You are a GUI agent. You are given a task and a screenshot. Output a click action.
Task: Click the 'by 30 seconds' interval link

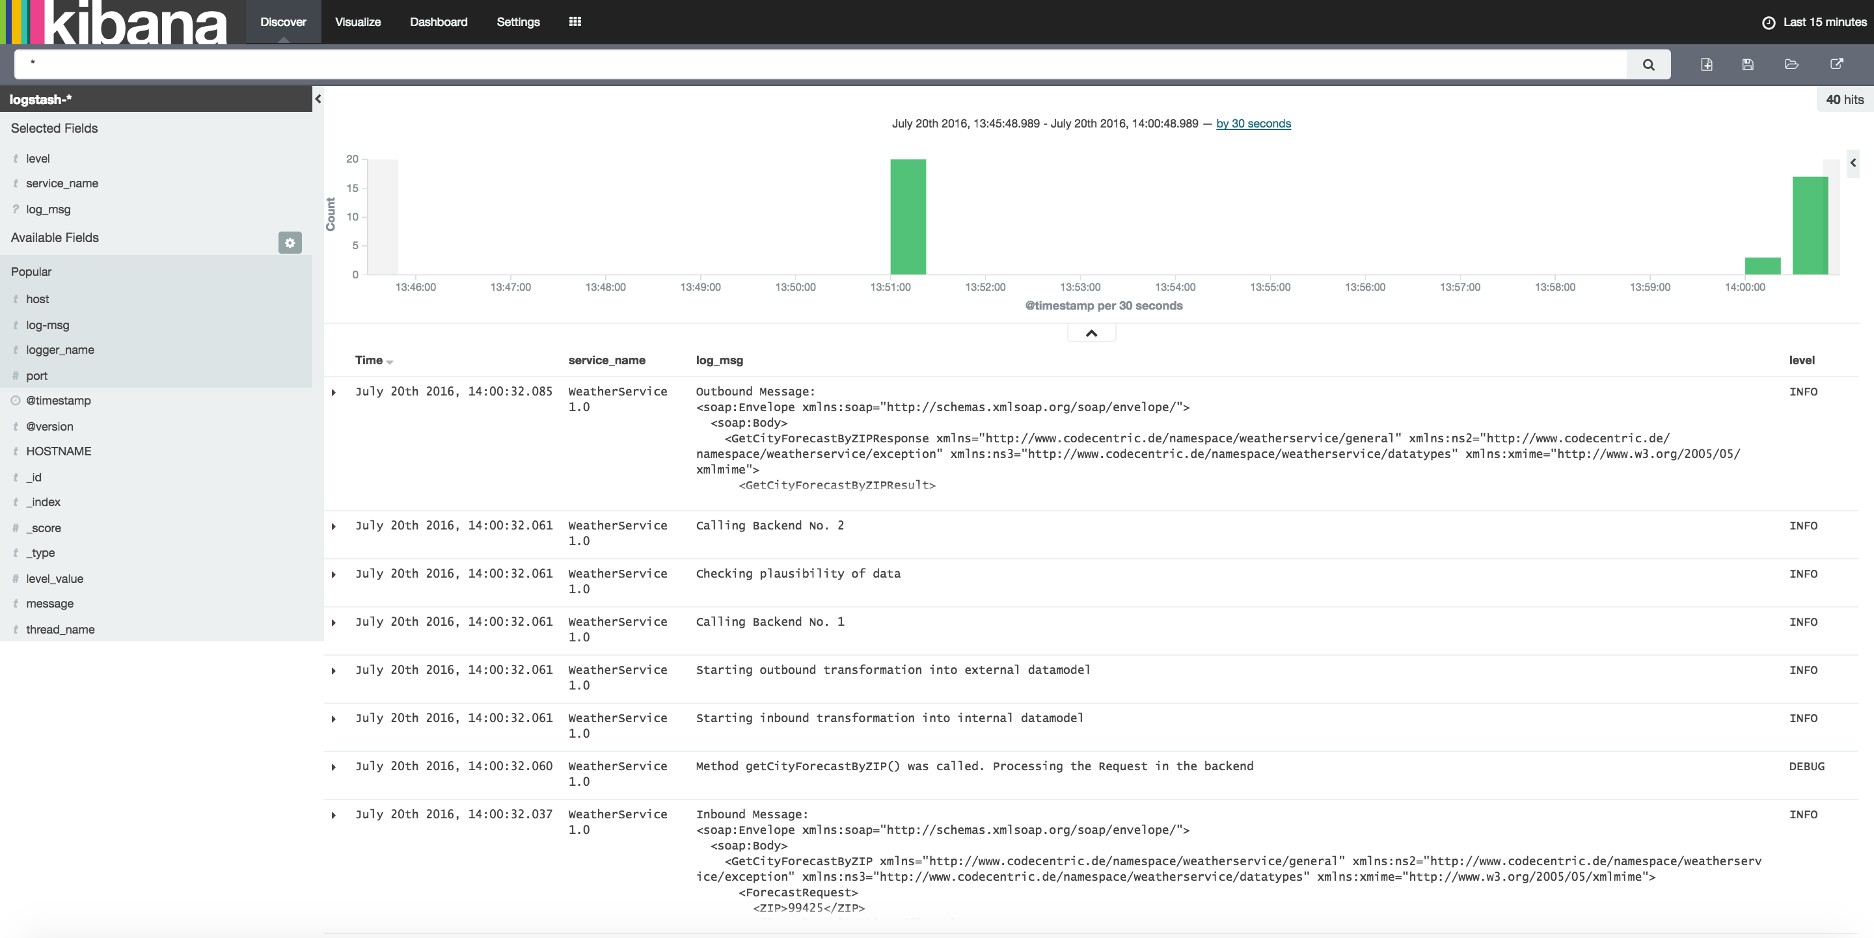1253,124
